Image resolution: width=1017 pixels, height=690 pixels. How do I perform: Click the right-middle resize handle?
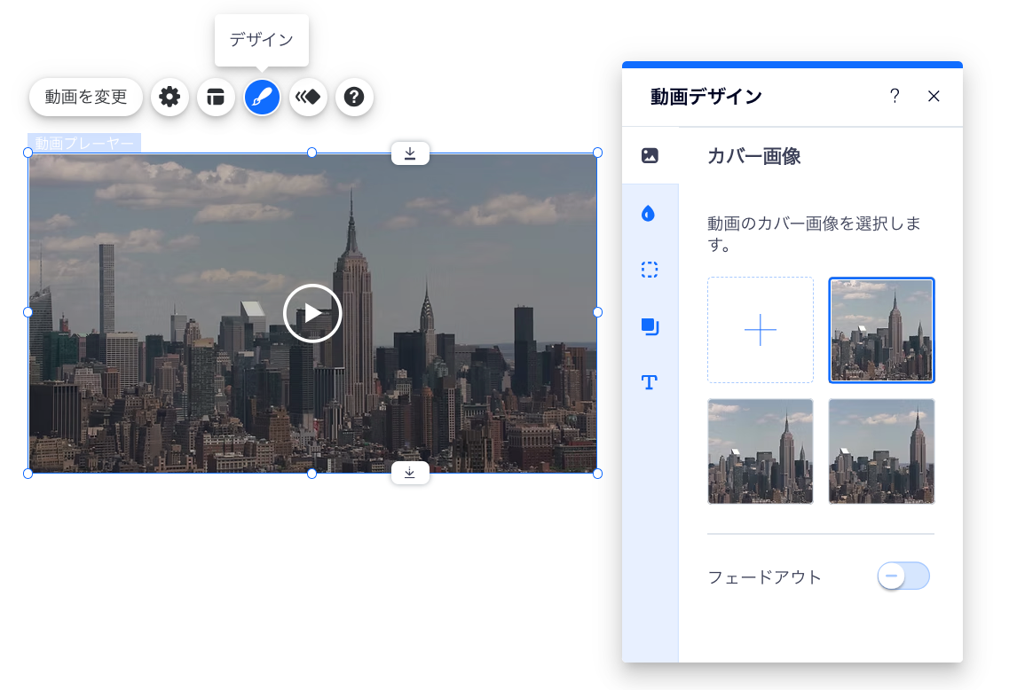coord(597,312)
